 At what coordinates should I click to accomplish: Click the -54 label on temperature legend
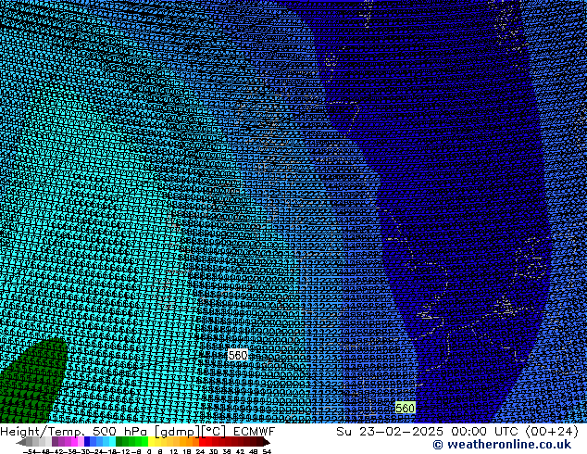pyautogui.click(x=31, y=451)
